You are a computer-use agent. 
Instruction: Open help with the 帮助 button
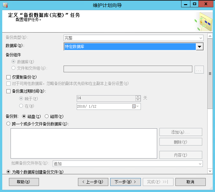[x=24, y=182]
